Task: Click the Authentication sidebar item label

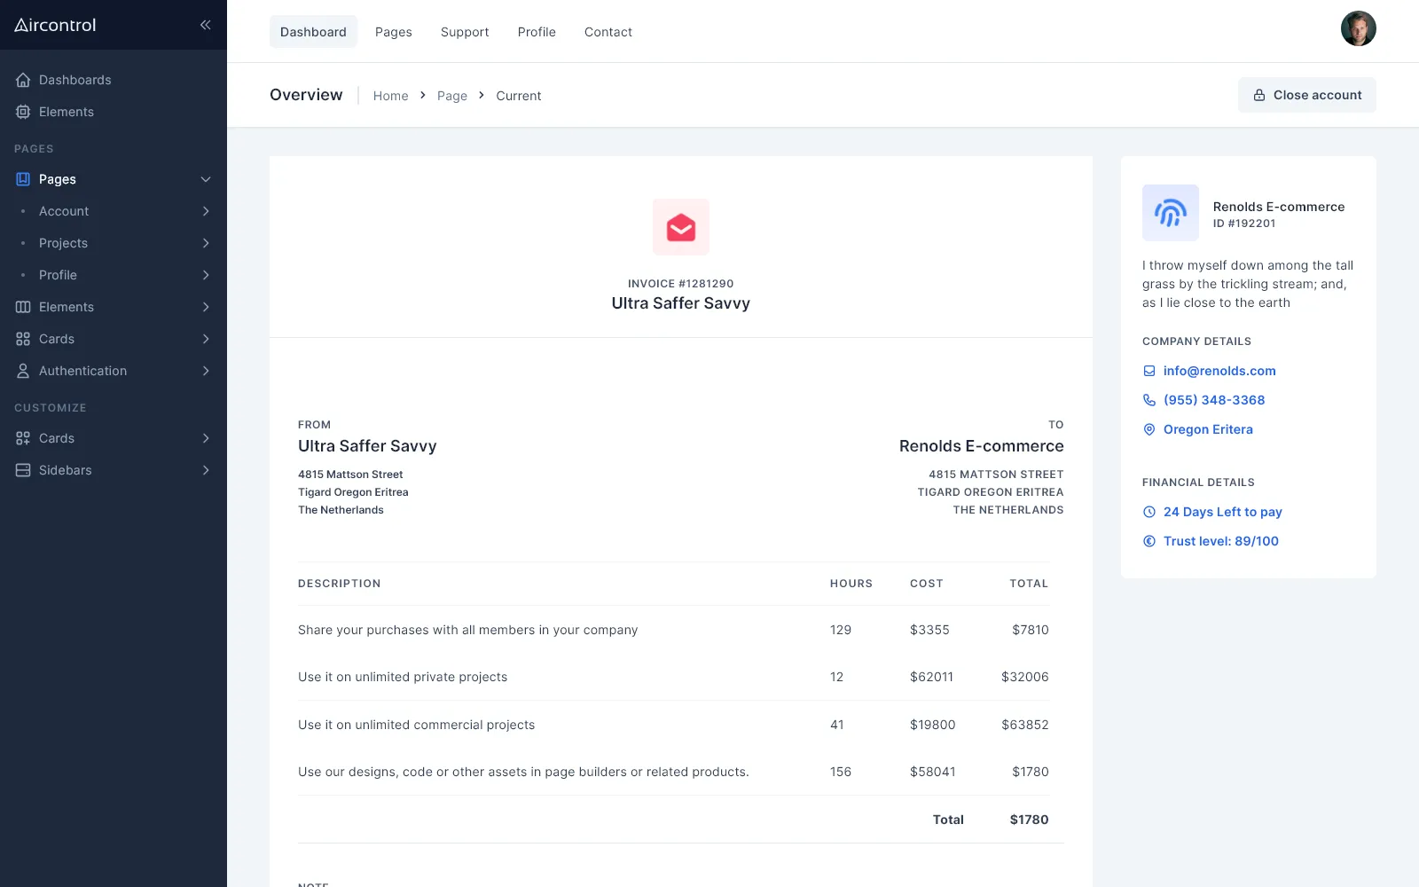Action: point(82,371)
